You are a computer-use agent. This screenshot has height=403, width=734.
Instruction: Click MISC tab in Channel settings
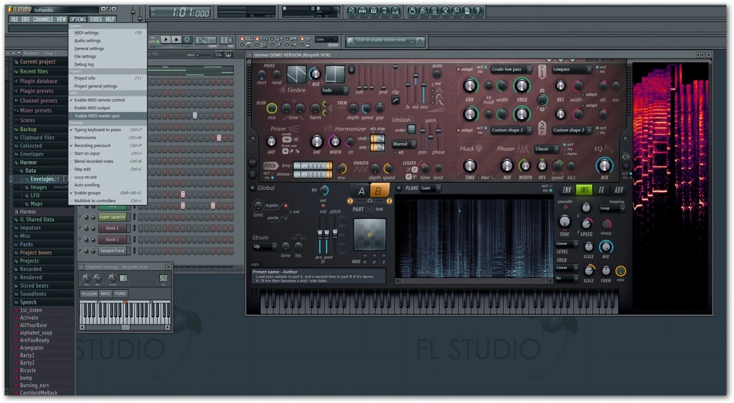(106, 294)
